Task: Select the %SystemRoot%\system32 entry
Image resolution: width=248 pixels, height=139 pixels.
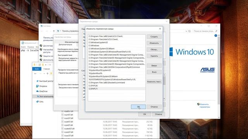Action: (x=117, y=70)
